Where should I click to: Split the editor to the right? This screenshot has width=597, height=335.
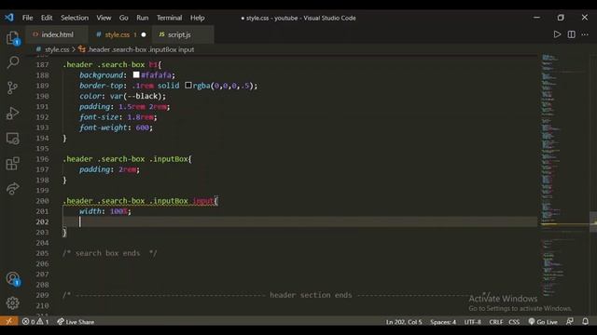(x=572, y=34)
